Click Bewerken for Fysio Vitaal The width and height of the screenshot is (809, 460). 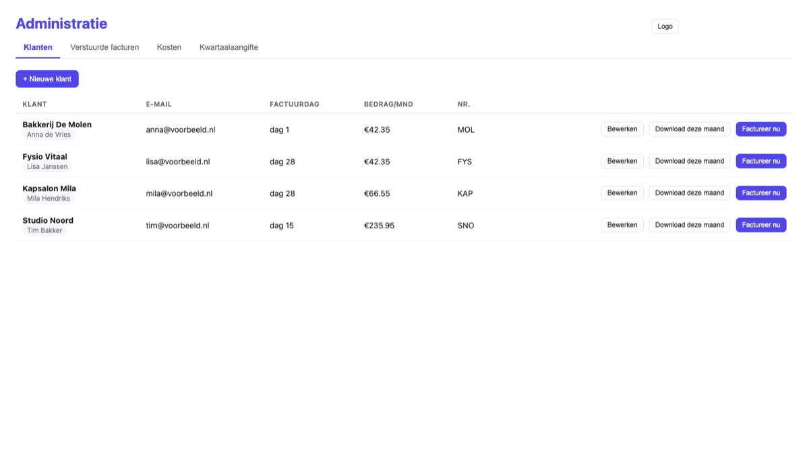tap(622, 161)
